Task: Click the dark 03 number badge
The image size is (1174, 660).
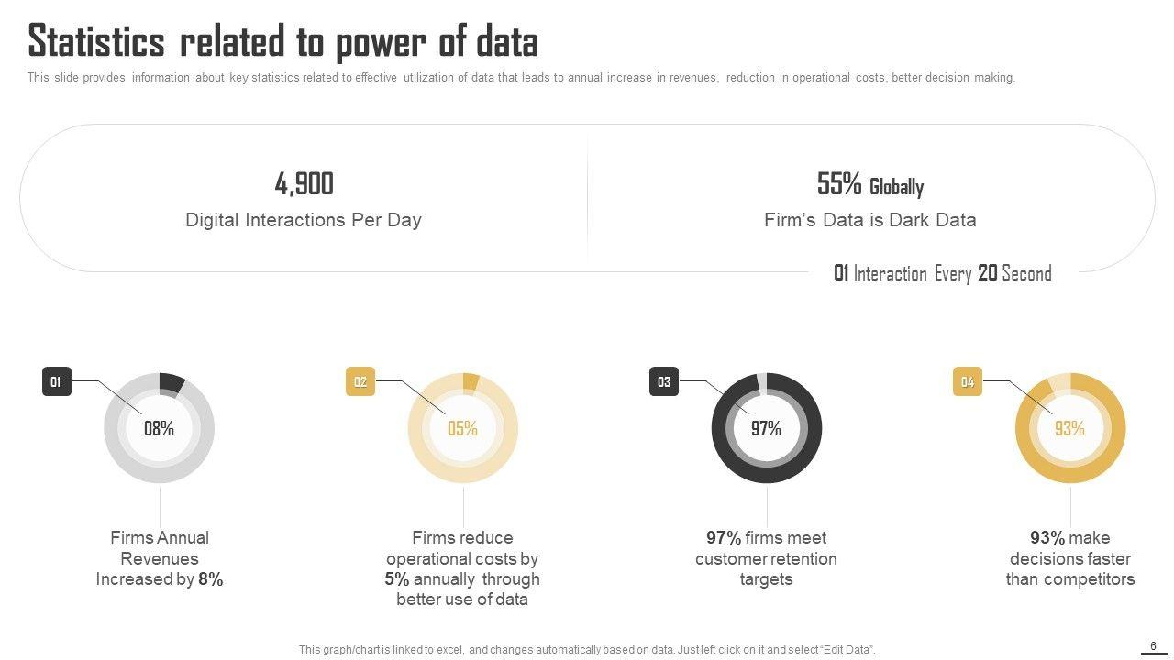Action: (x=664, y=381)
